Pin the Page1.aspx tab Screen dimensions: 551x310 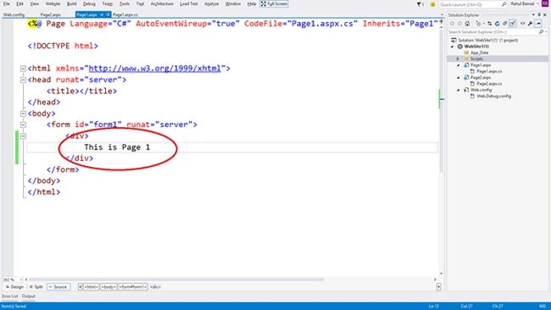tap(102, 14)
